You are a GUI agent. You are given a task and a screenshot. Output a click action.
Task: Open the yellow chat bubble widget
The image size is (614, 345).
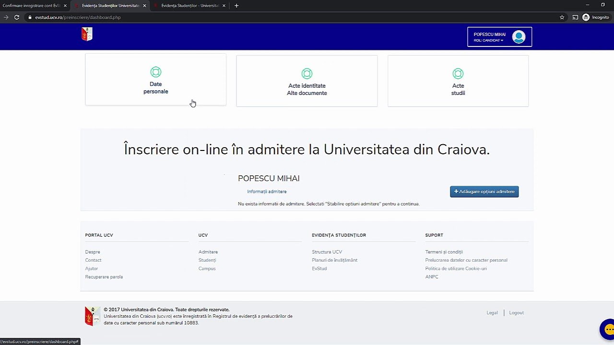point(608,329)
